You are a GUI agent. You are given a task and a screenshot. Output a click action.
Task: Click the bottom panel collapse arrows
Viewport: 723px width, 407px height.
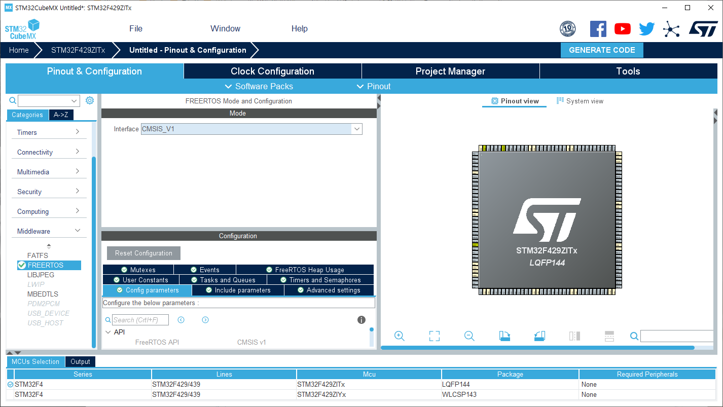coord(14,352)
